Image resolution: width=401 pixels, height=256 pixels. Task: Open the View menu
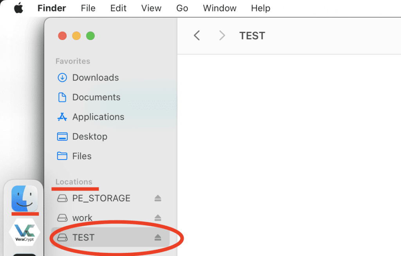tap(151, 8)
